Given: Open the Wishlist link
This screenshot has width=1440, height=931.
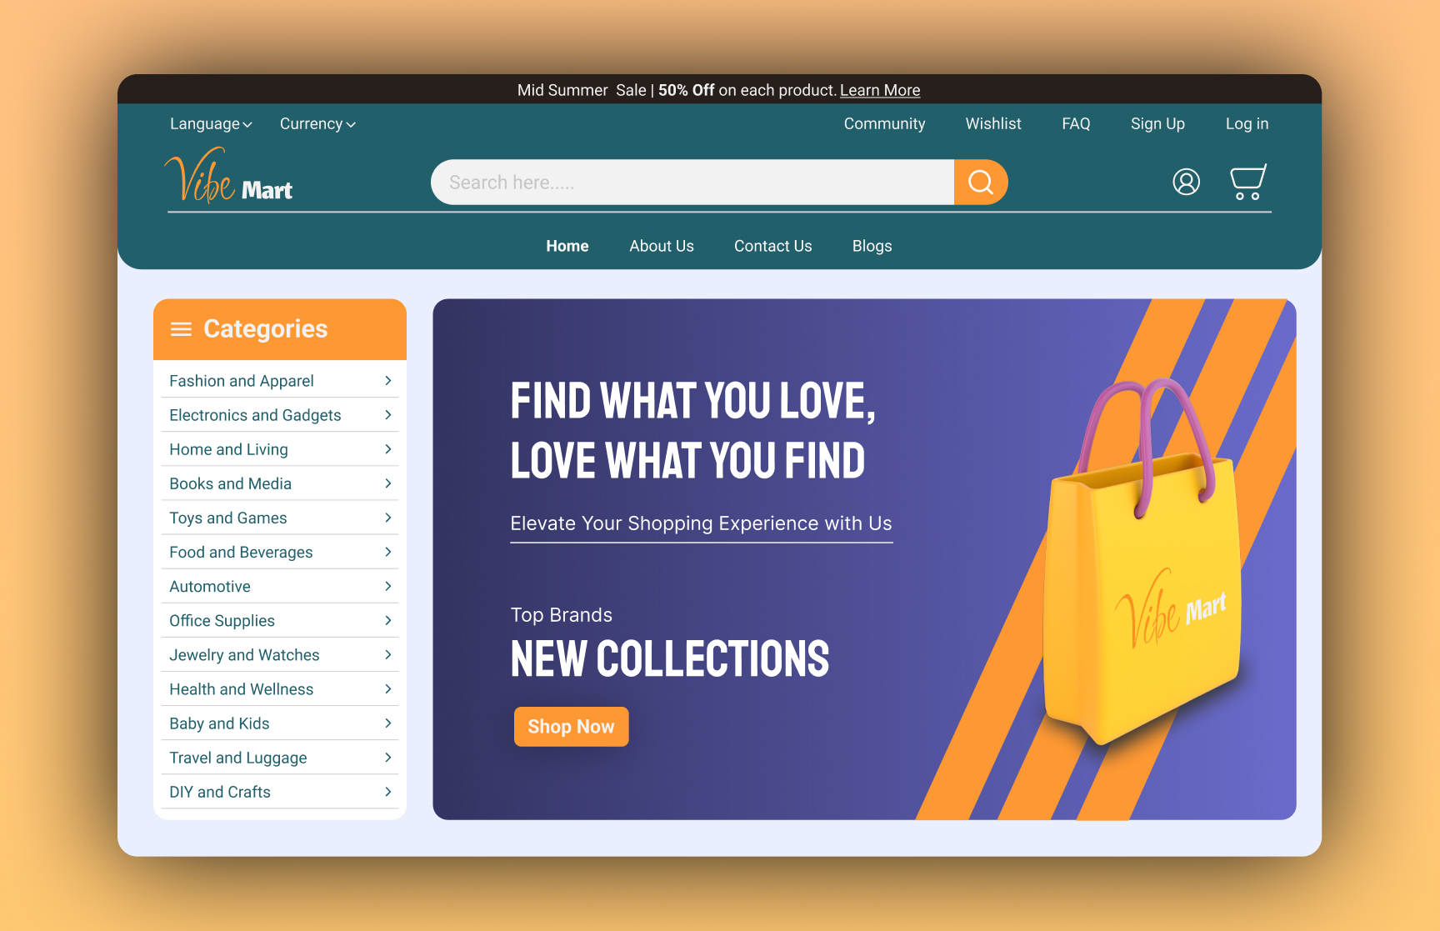Looking at the screenshot, I should [993, 123].
